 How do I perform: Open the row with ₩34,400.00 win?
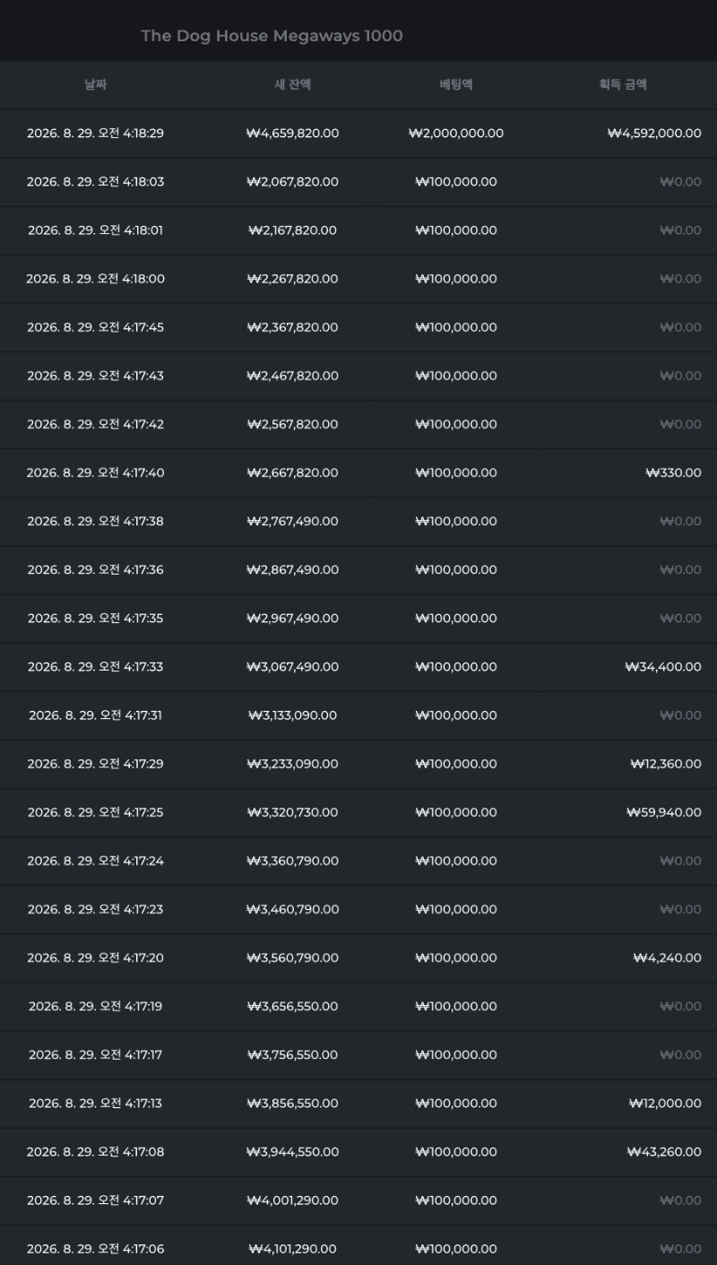click(x=358, y=667)
